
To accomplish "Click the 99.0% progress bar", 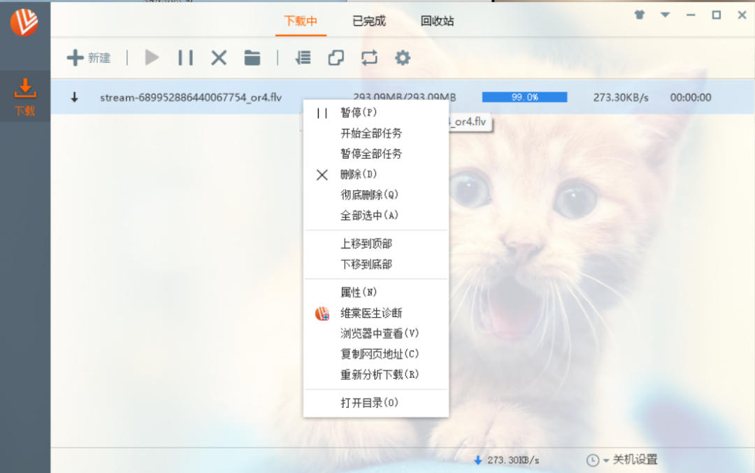I will [524, 97].
